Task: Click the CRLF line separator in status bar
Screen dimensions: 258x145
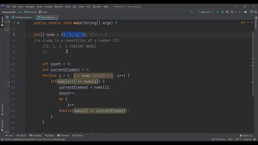Action: click(x=230, y=139)
